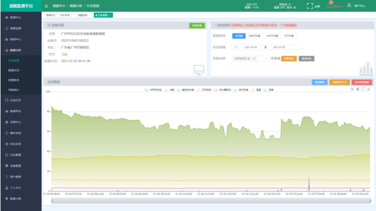Open 数据比对 in the sidebar
Viewport: 376px width, 211px height.
point(14,69)
